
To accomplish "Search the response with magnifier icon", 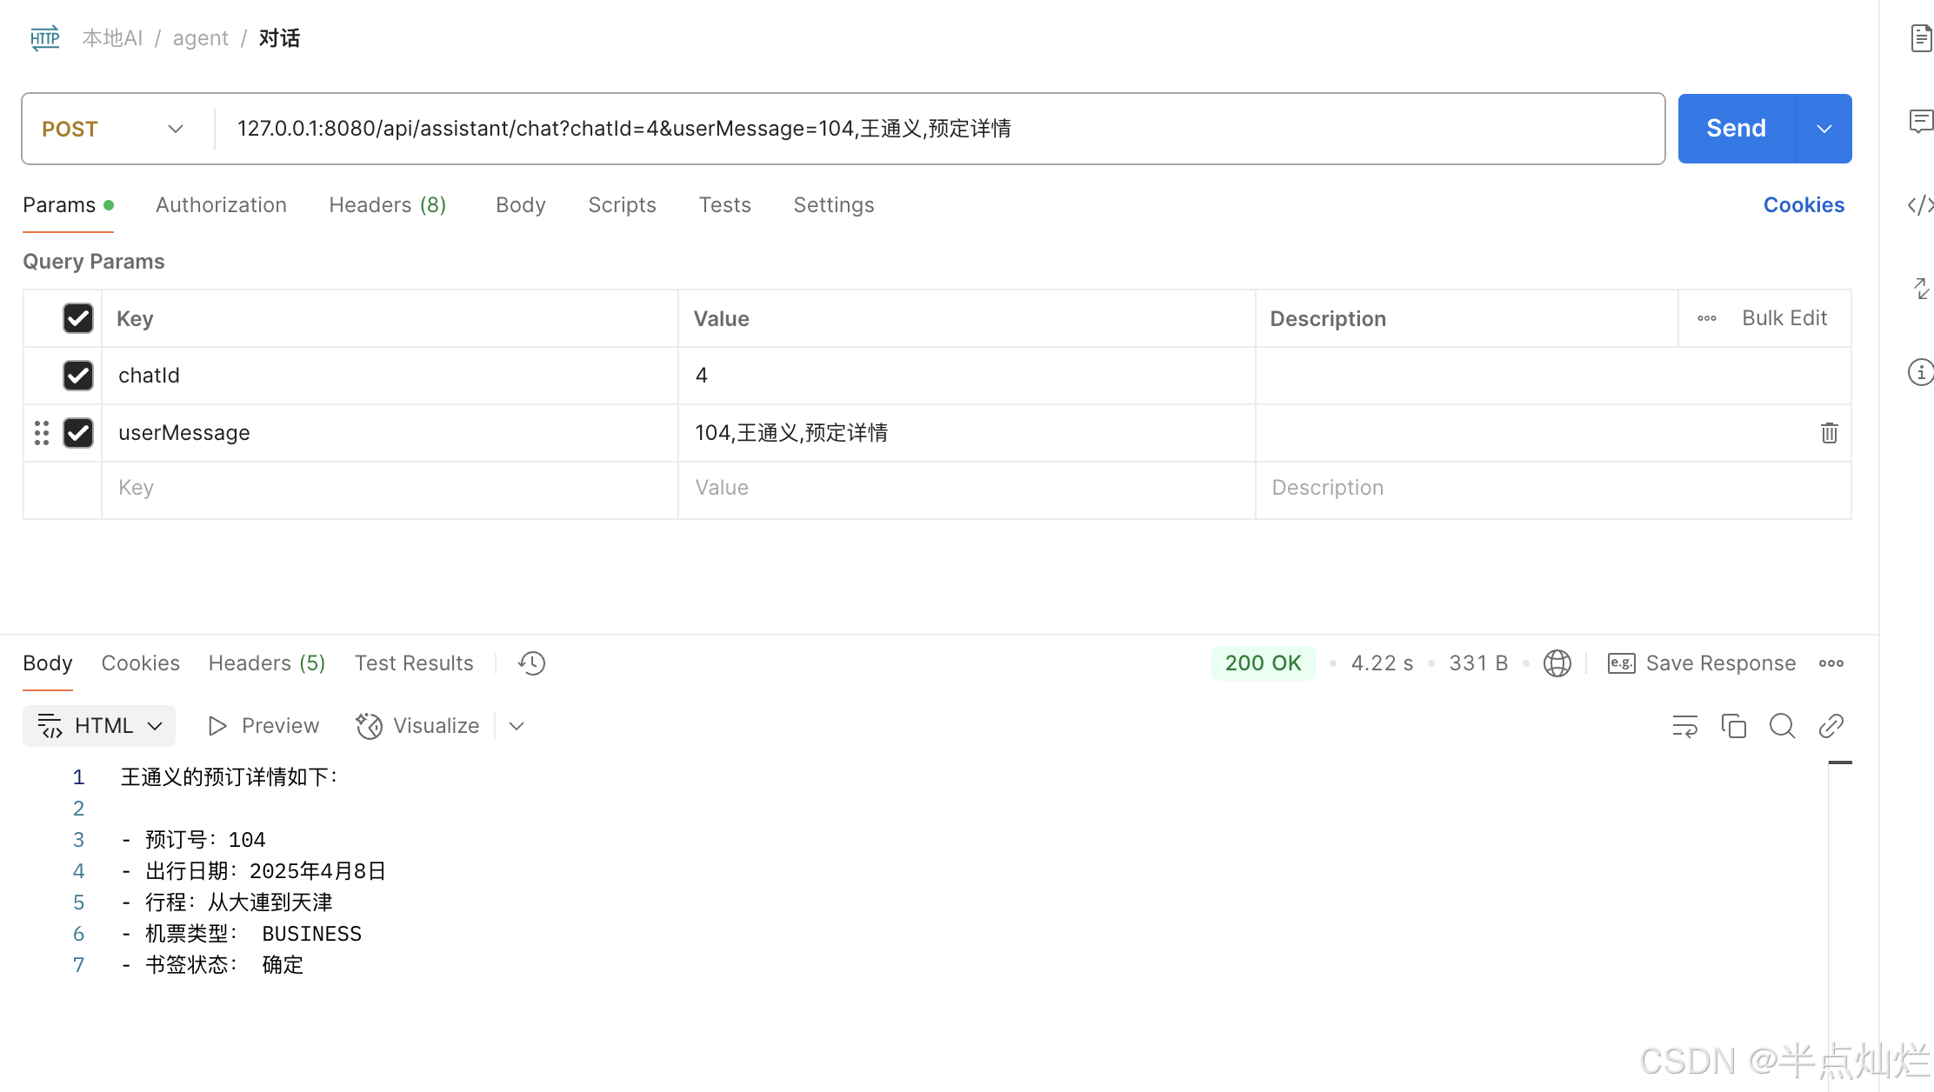I will click(x=1782, y=726).
